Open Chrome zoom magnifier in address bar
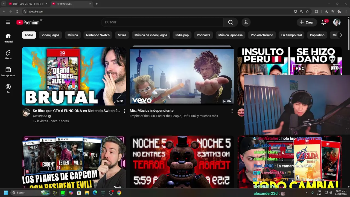The image size is (350, 197). (301, 11)
